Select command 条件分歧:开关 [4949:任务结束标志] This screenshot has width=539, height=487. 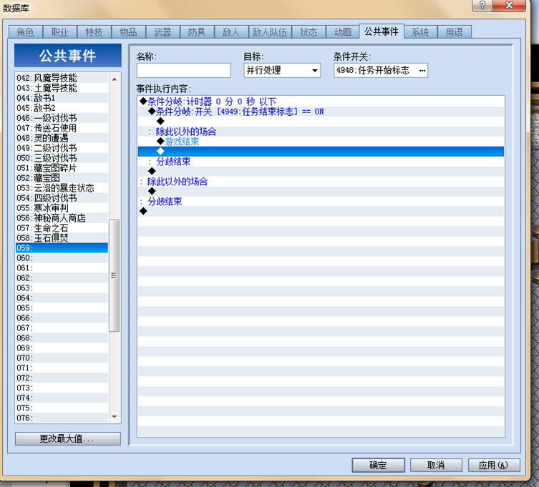pyautogui.click(x=321, y=112)
